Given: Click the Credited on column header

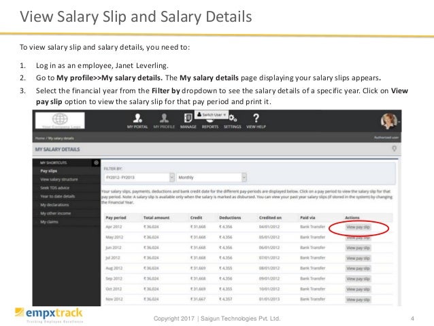Looking at the screenshot, I should tap(270, 218).
